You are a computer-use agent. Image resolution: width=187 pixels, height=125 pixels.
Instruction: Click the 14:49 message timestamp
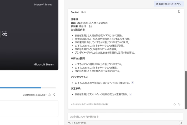click(83, 12)
